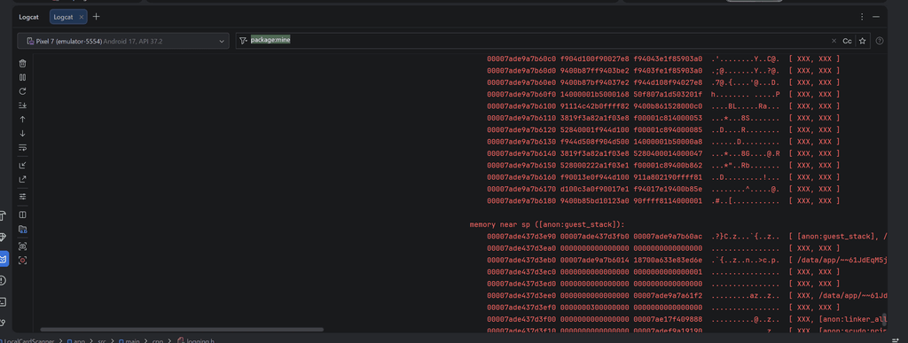Clear the Logcat output with trash icon

point(22,64)
